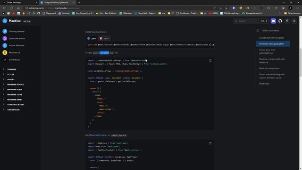
Task: Switch to the Create Next App browser tab
Action: point(19,2)
